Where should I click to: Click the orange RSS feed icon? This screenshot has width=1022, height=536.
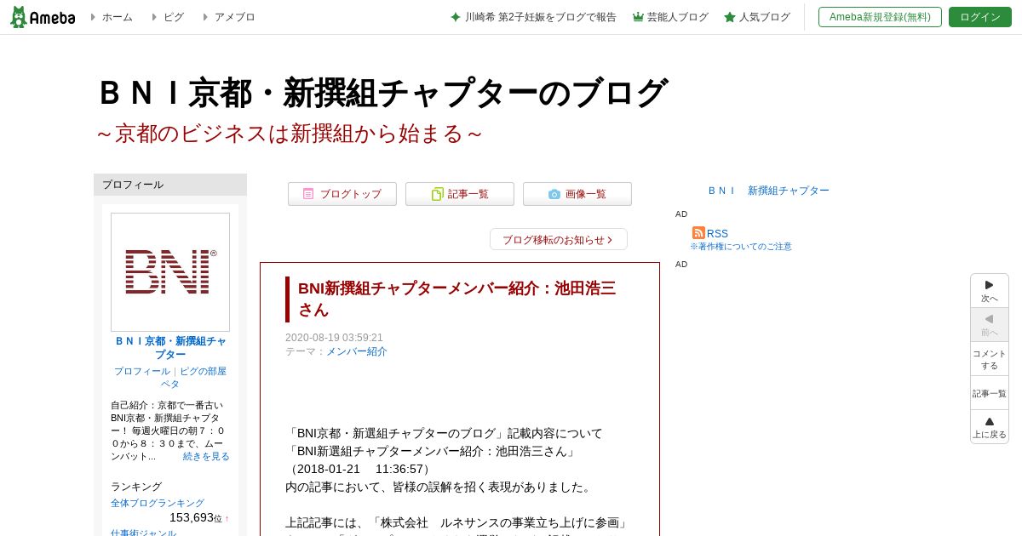tap(698, 232)
